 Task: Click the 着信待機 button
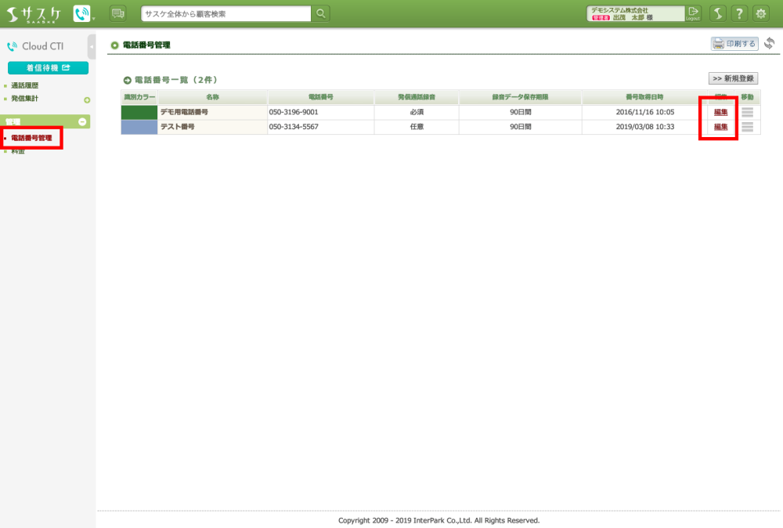[x=48, y=67]
